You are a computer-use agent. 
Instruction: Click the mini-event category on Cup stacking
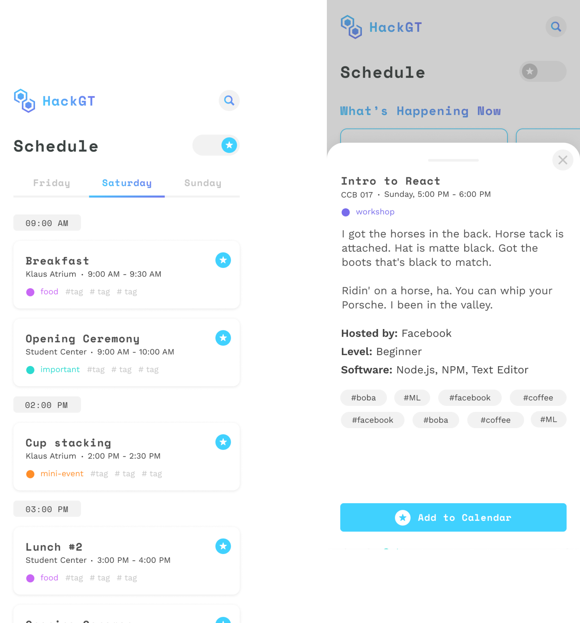pos(62,474)
